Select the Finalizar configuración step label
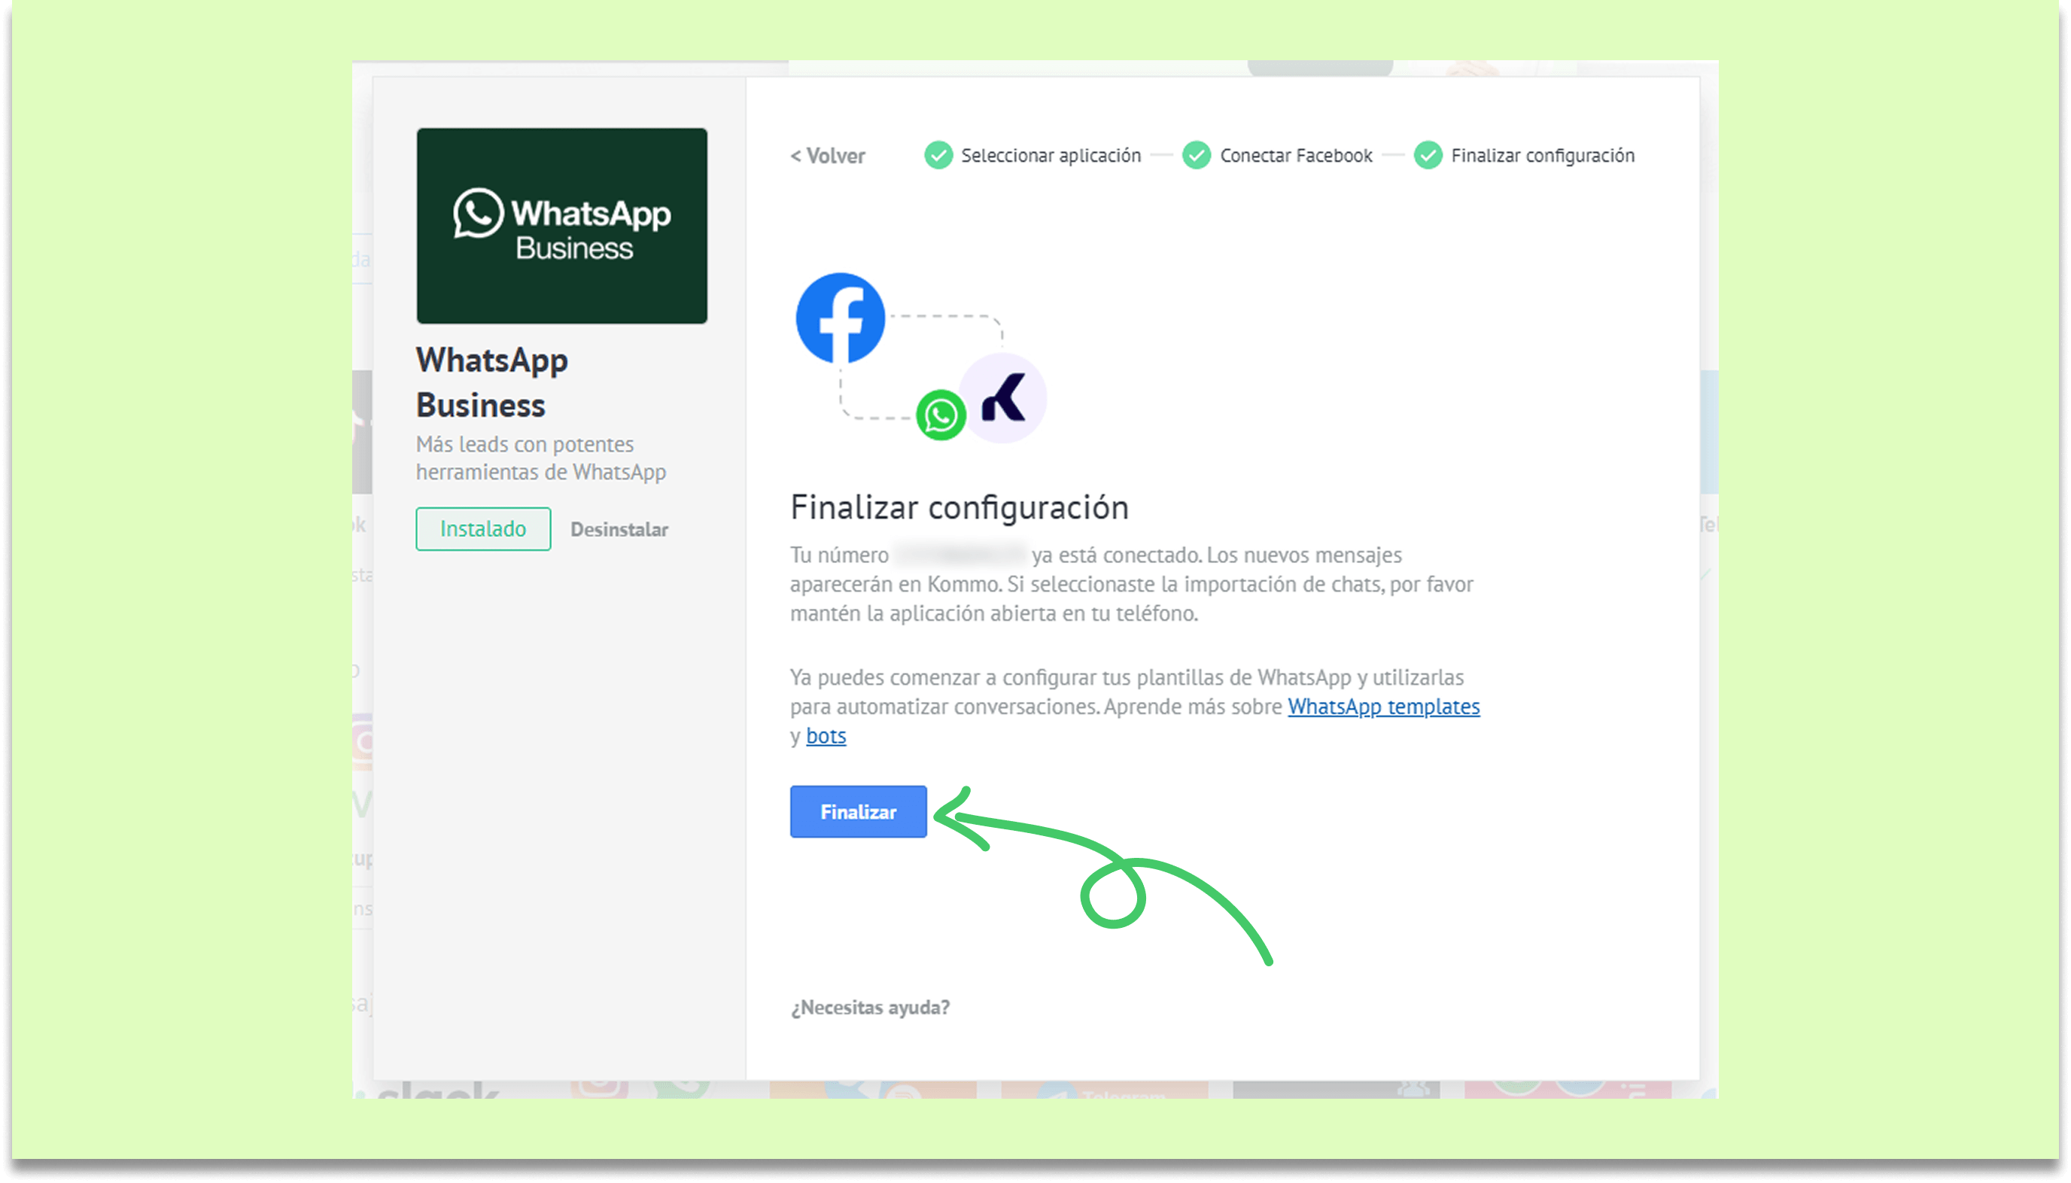 click(1542, 155)
